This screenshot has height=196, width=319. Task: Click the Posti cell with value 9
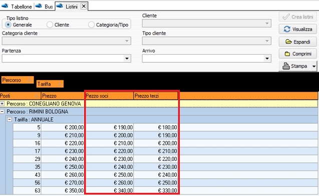(27, 135)
